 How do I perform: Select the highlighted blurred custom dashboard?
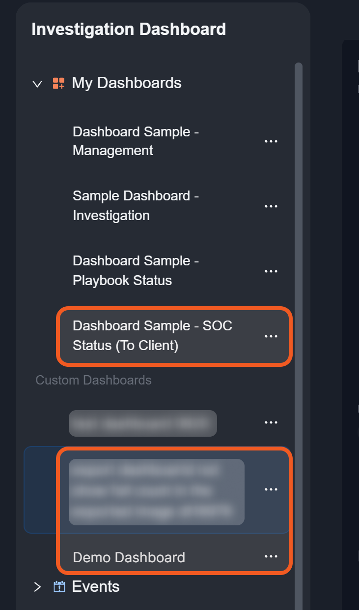(156, 491)
